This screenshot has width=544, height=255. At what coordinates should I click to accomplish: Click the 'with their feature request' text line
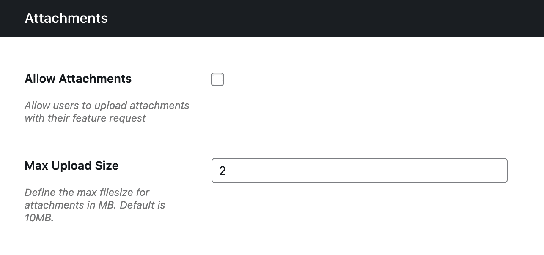click(85, 118)
